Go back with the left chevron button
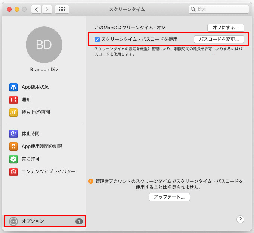This screenshot has width=254, height=233. pyautogui.click(x=36, y=9)
